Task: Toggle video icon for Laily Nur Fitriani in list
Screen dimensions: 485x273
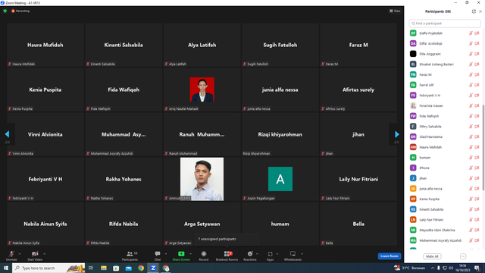Action: pos(477,220)
